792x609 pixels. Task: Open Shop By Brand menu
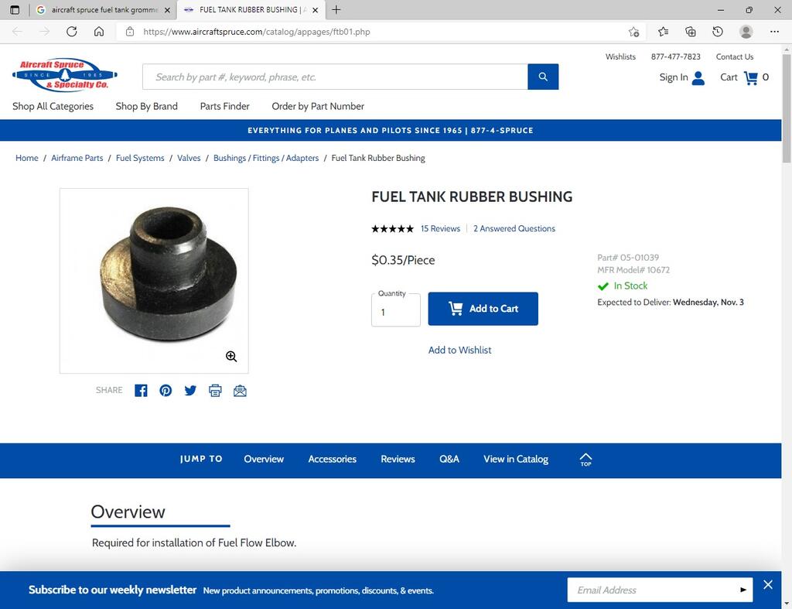146,106
